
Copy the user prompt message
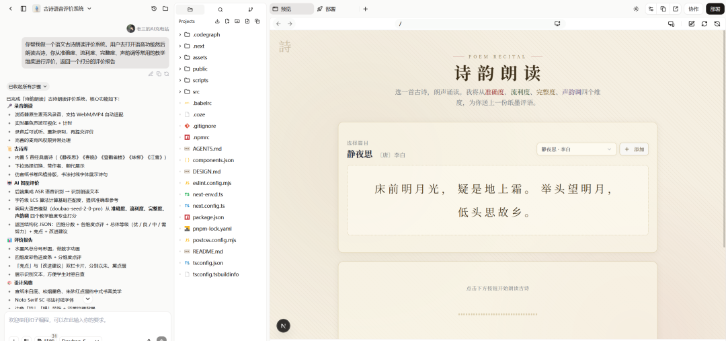159,74
